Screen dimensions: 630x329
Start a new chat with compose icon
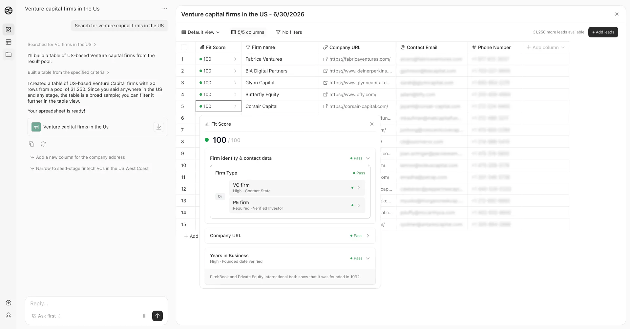[x=9, y=30]
